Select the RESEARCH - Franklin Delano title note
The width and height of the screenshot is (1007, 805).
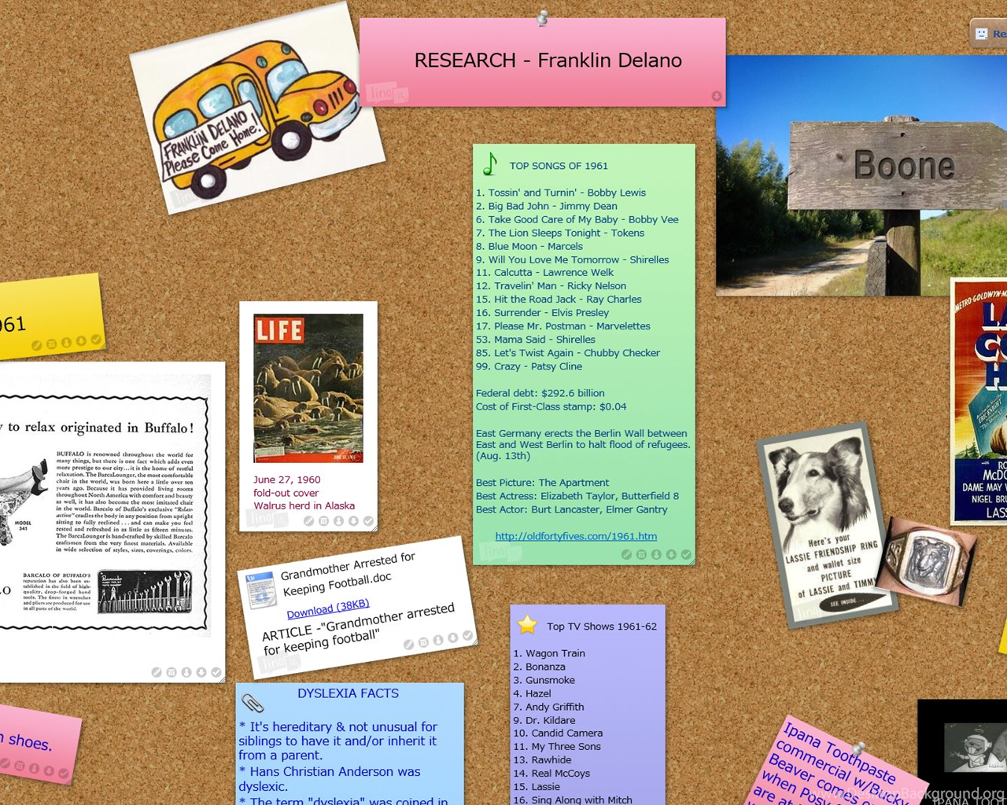542,62
